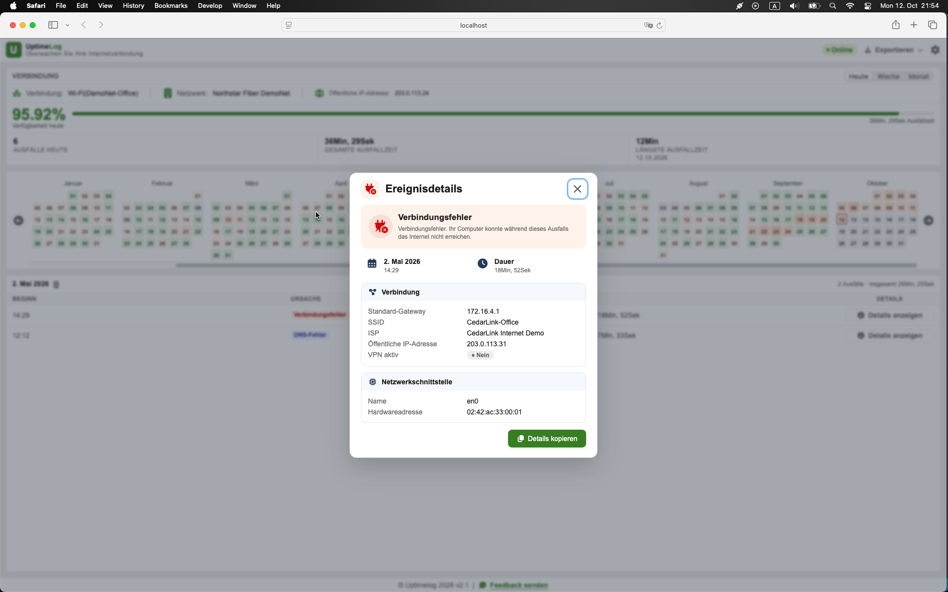Click the Safari back arrow
948x592 pixels.
point(84,25)
